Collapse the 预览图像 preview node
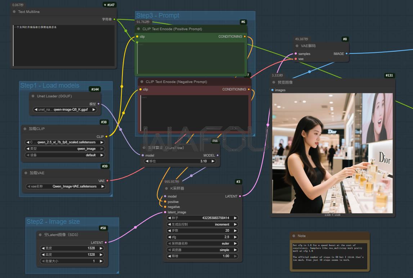Screen dimensions: 413x278 pos(274,82)
